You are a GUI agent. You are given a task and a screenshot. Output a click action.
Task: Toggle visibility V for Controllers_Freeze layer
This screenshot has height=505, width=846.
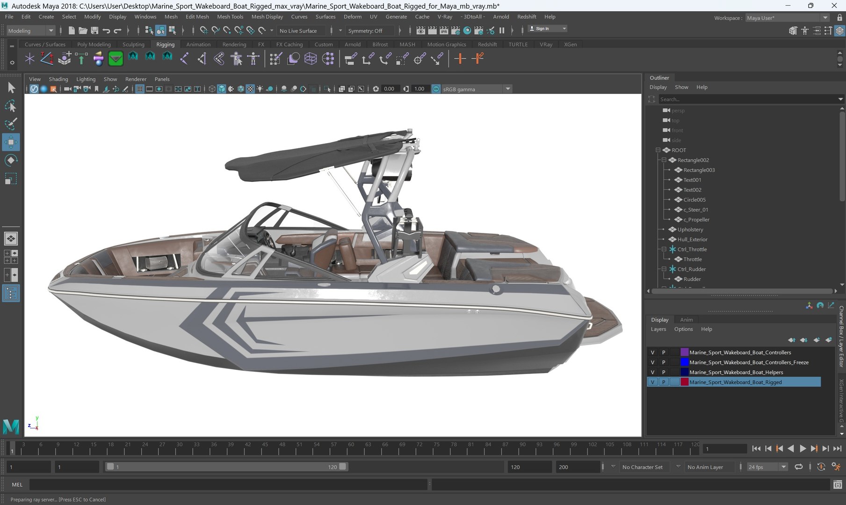(652, 362)
